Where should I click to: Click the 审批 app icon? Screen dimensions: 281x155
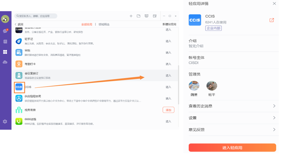(19, 53)
